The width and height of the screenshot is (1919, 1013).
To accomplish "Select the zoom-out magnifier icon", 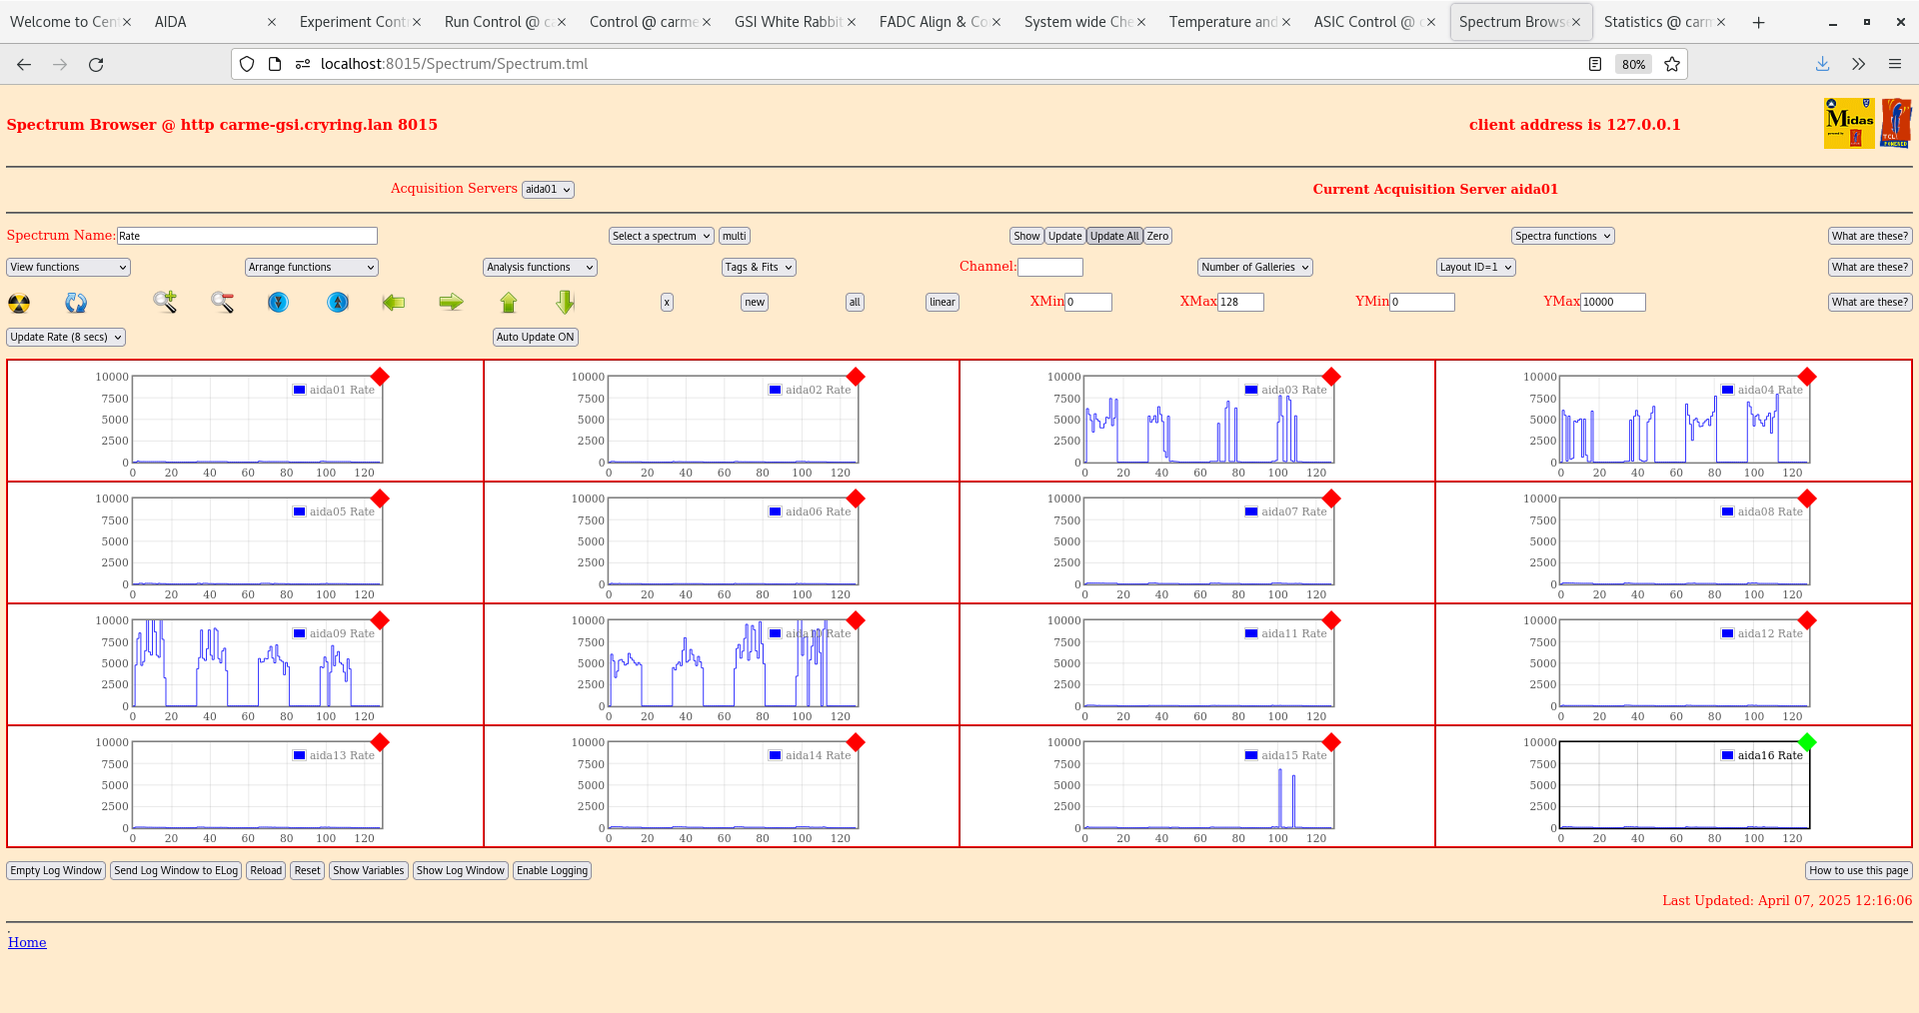I will (x=222, y=303).
